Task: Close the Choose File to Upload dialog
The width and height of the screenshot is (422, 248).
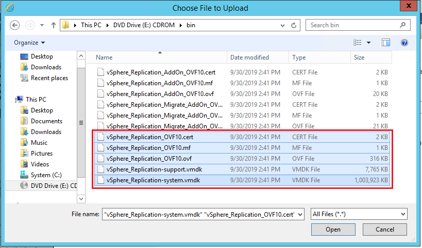Action: coord(408,6)
